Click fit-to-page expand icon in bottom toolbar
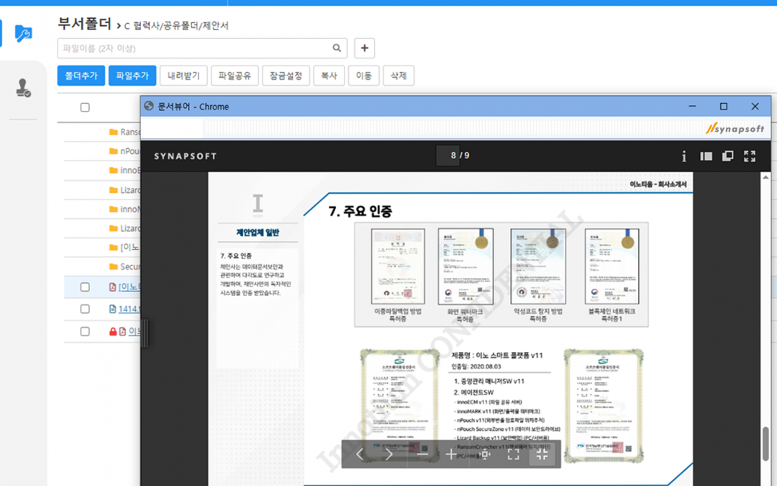The image size is (777, 486). (x=514, y=454)
